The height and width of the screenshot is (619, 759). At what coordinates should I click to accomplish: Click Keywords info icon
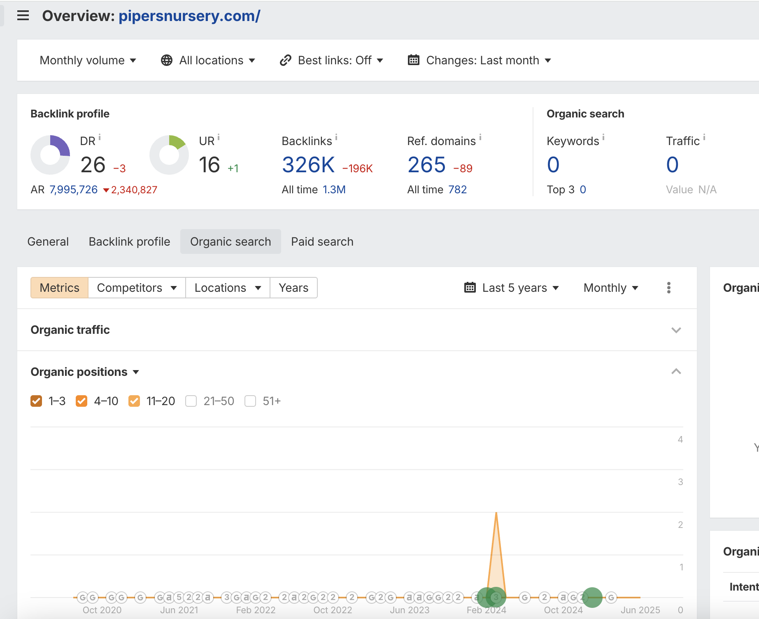point(603,137)
